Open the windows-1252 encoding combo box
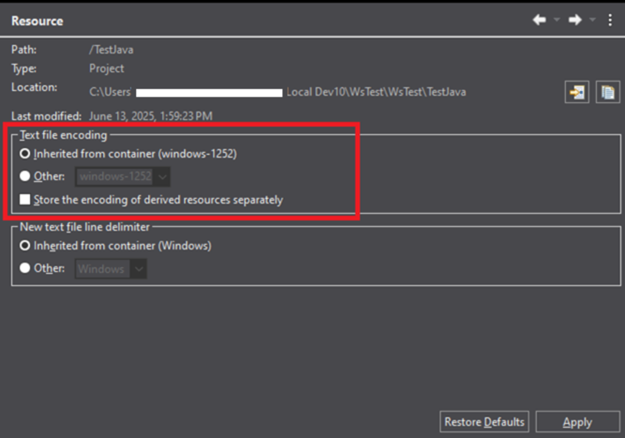 coord(123,176)
